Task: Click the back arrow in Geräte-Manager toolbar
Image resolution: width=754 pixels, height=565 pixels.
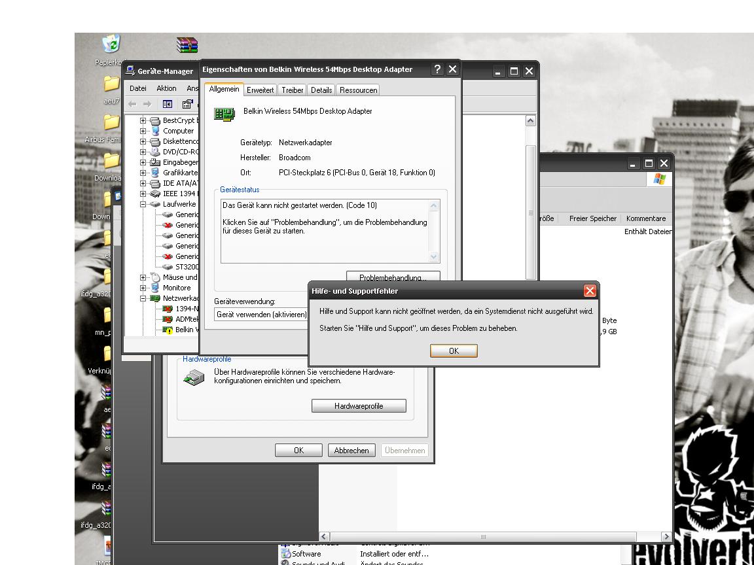Action: (x=132, y=104)
